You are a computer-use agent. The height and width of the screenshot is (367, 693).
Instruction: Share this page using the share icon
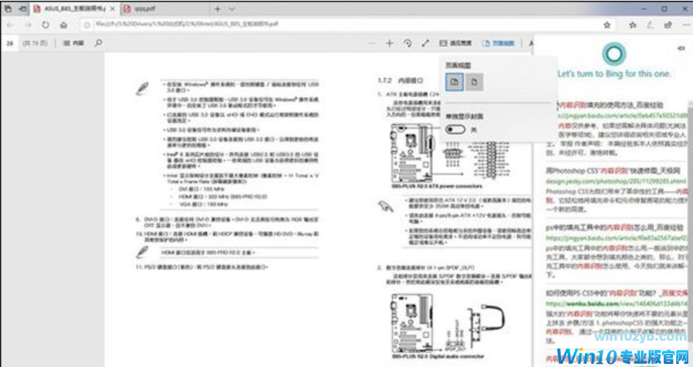pos(668,25)
